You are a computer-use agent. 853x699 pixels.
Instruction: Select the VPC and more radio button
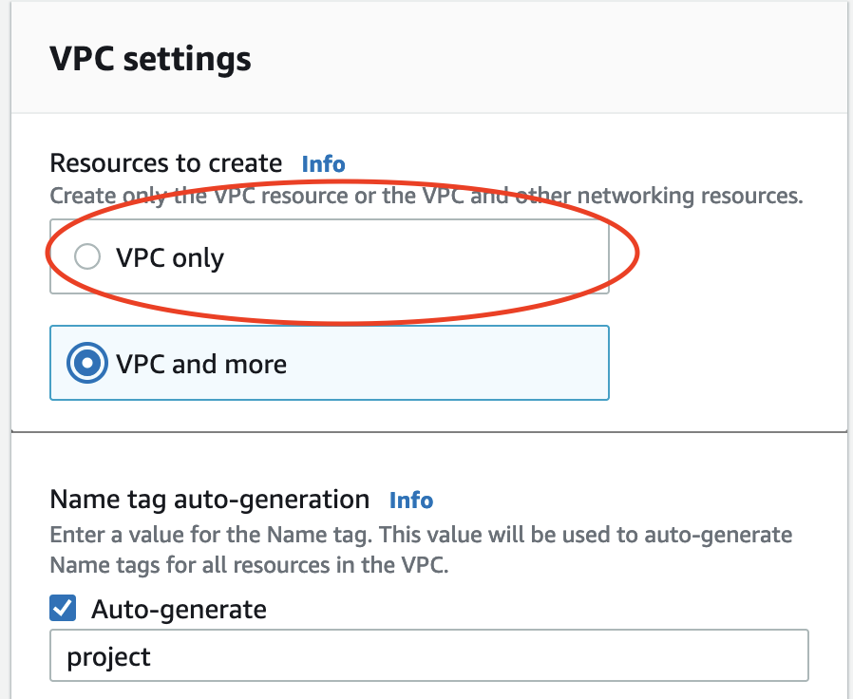86,364
